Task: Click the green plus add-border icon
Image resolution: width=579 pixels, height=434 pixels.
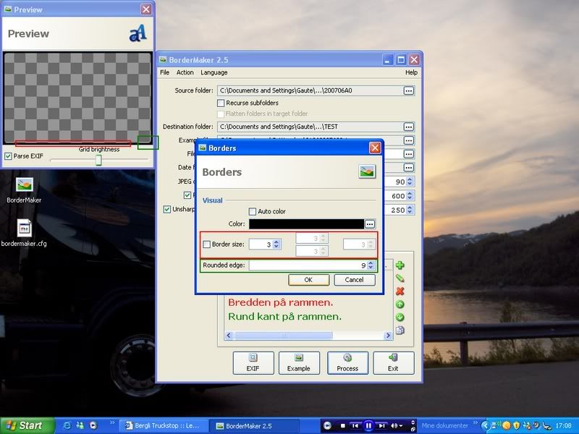Action: pyautogui.click(x=400, y=265)
